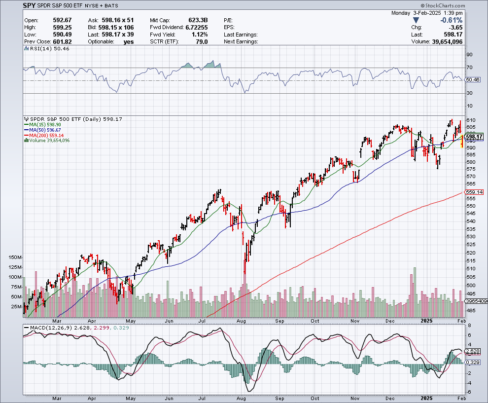Click the price axis label 485
This screenshot has height=403, width=488.
pyautogui.click(x=471, y=310)
